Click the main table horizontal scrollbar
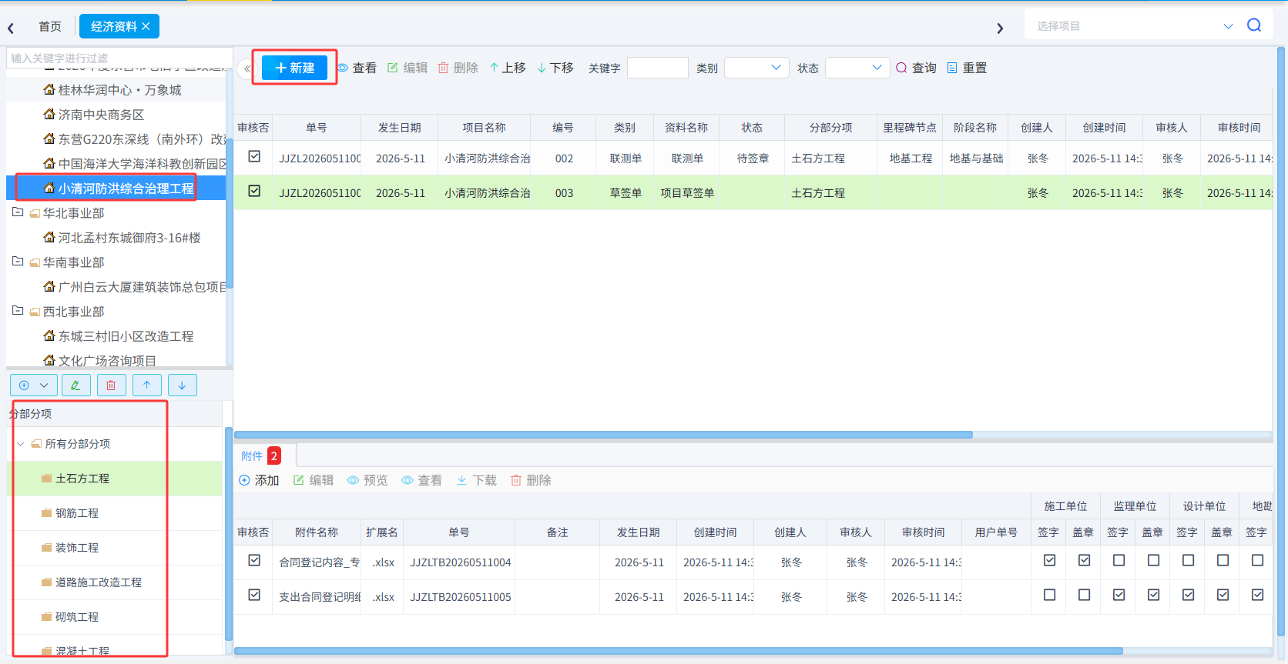Viewport: 1288px width, 664px height. tap(603, 435)
